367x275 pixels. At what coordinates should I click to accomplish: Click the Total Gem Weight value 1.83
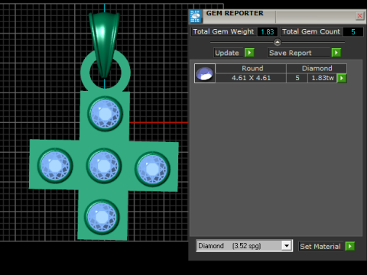(x=268, y=32)
